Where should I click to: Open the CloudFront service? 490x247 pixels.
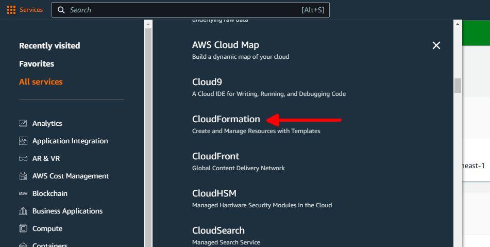(x=215, y=156)
